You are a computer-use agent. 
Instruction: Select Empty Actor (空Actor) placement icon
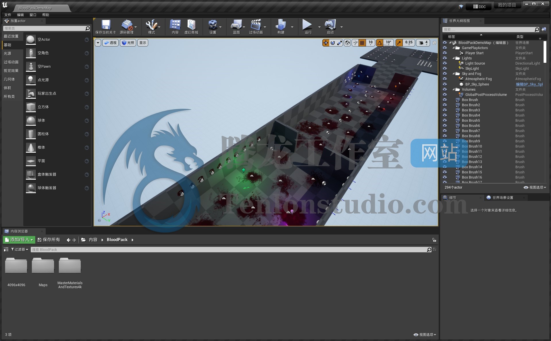31,40
